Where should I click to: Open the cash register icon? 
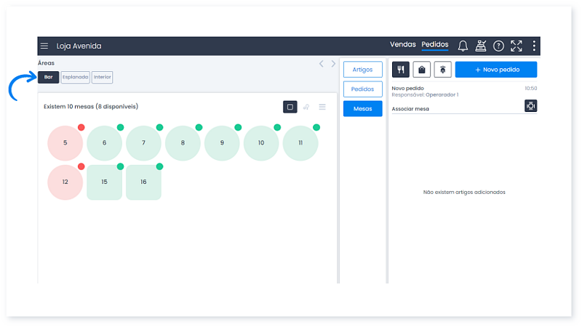(481, 46)
